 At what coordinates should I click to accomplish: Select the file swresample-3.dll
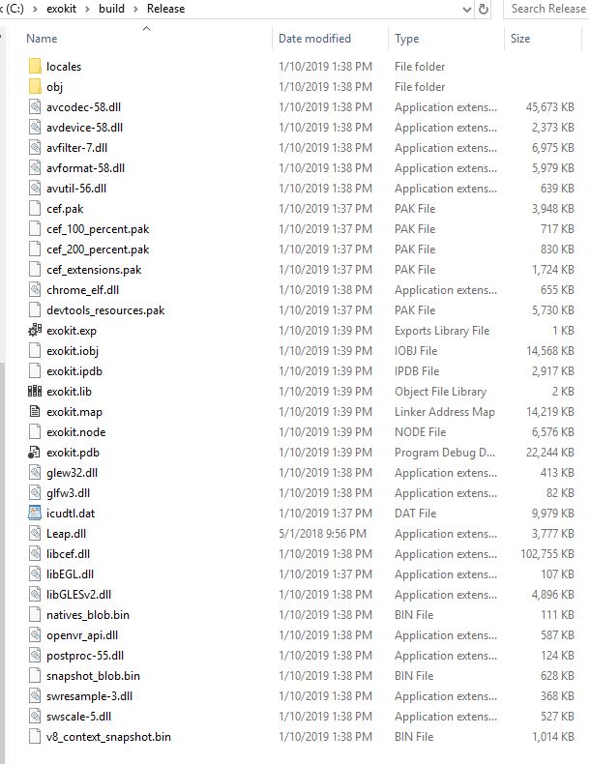89,696
